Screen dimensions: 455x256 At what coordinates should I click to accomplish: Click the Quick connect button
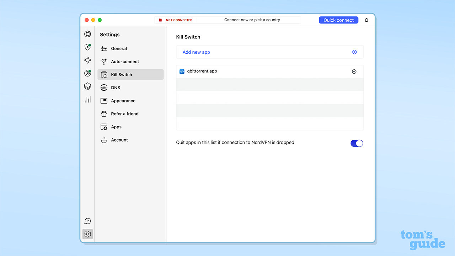point(338,20)
